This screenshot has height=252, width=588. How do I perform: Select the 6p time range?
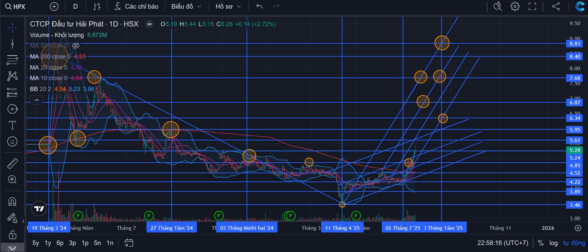60,243
